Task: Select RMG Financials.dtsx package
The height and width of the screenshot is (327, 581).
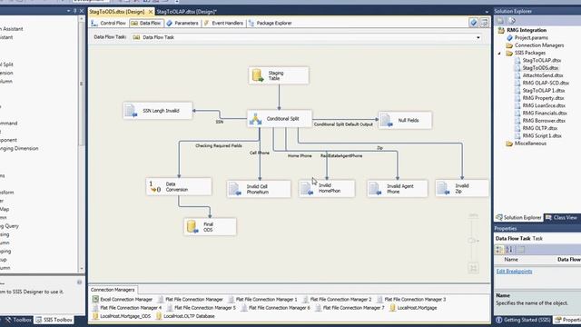Action: [545, 113]
